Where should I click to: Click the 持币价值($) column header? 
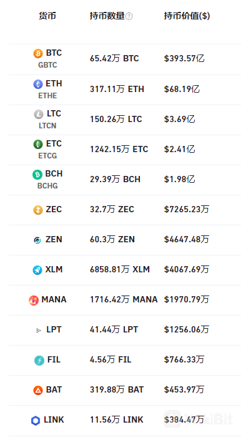point(187,16)
